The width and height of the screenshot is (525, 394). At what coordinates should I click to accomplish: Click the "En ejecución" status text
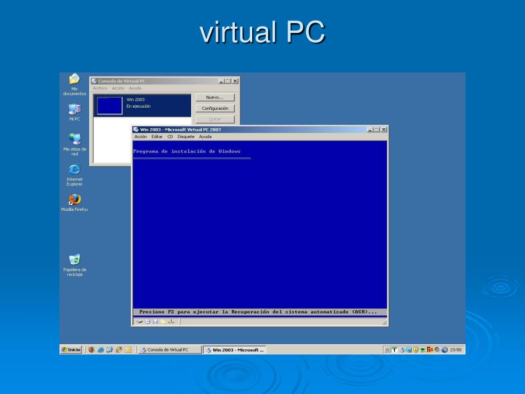(138, 106)
